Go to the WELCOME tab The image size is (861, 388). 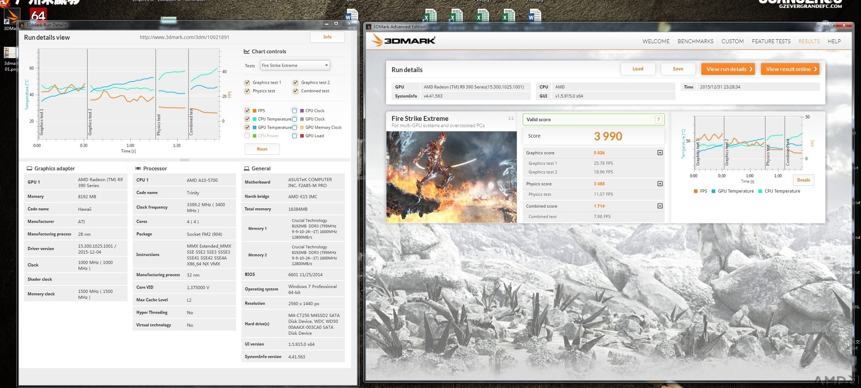tap(656, 41)
